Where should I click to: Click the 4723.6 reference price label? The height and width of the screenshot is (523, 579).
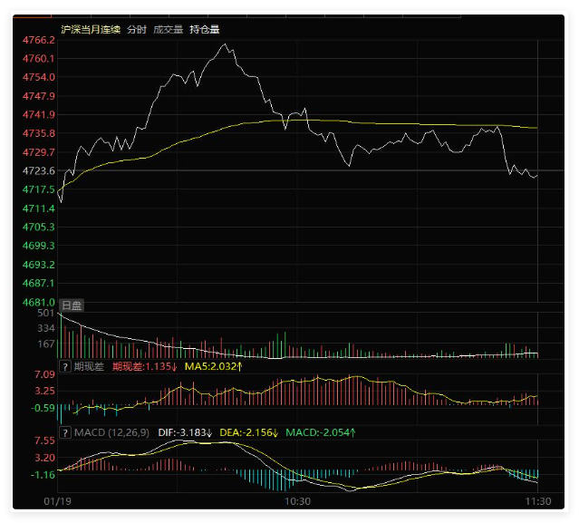tap(39, 170)
